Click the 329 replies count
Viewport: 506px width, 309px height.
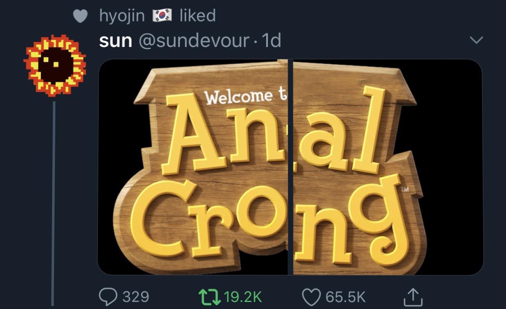click(x=136, y=297)
